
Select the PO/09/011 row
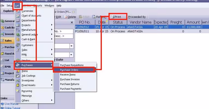tap(142, 31)
